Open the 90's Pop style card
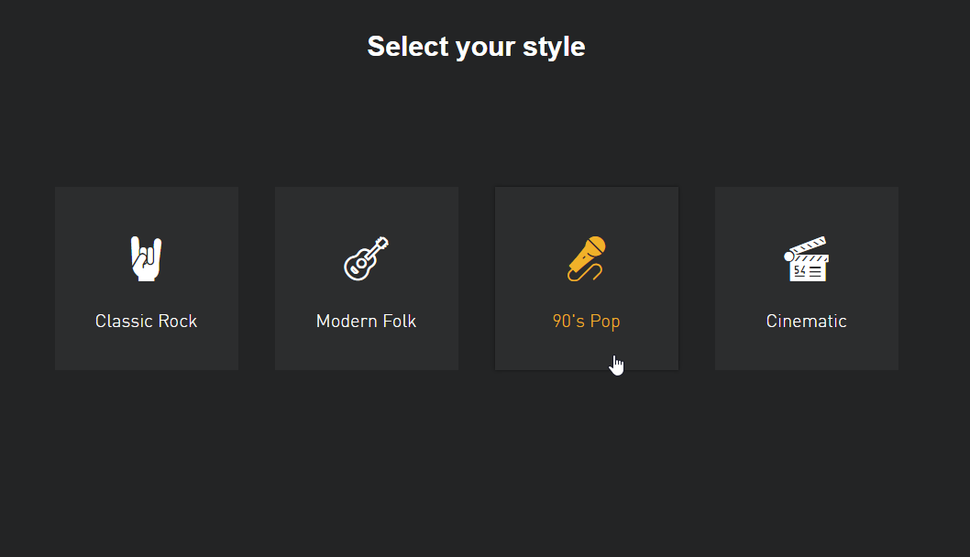Screen dimensions: 970x557 (x=587, y=278)
